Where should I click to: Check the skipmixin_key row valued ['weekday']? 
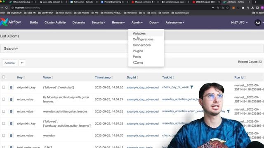(x=4, y=87)
